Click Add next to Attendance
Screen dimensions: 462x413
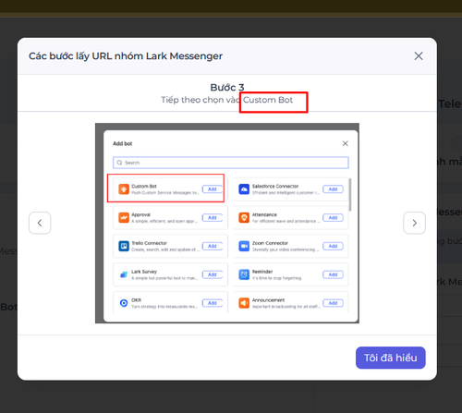(333, 217)
